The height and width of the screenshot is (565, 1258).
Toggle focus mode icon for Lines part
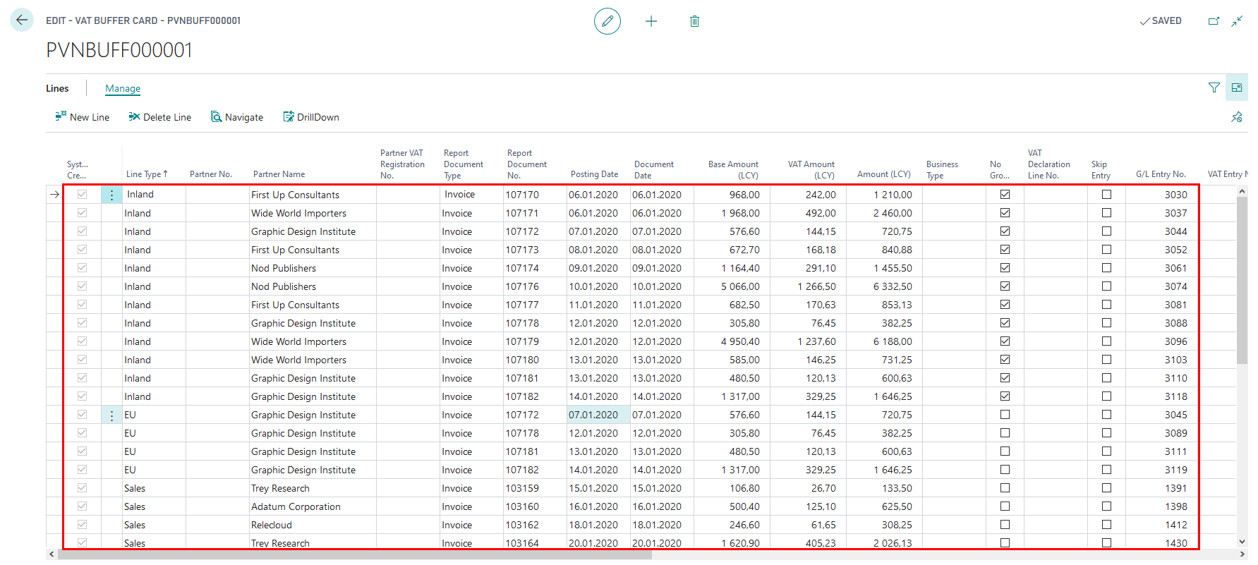(x=1237, y=87)
